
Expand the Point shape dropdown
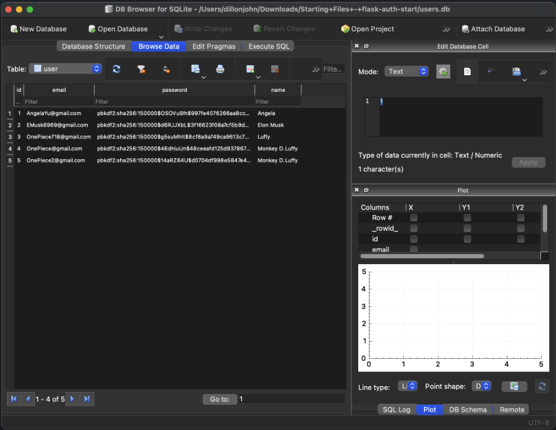pos(482,386)
